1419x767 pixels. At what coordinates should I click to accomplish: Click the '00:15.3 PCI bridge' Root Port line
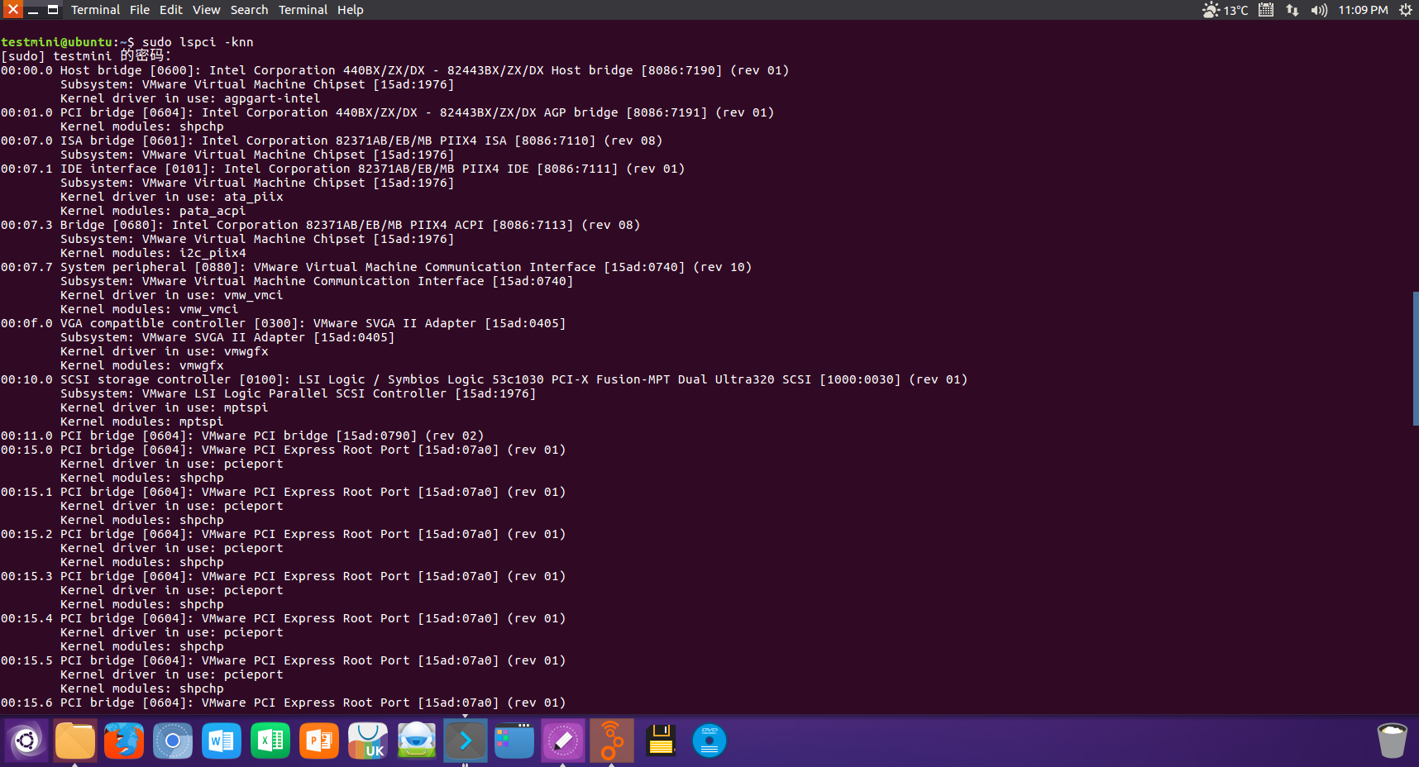pos(283,576)
